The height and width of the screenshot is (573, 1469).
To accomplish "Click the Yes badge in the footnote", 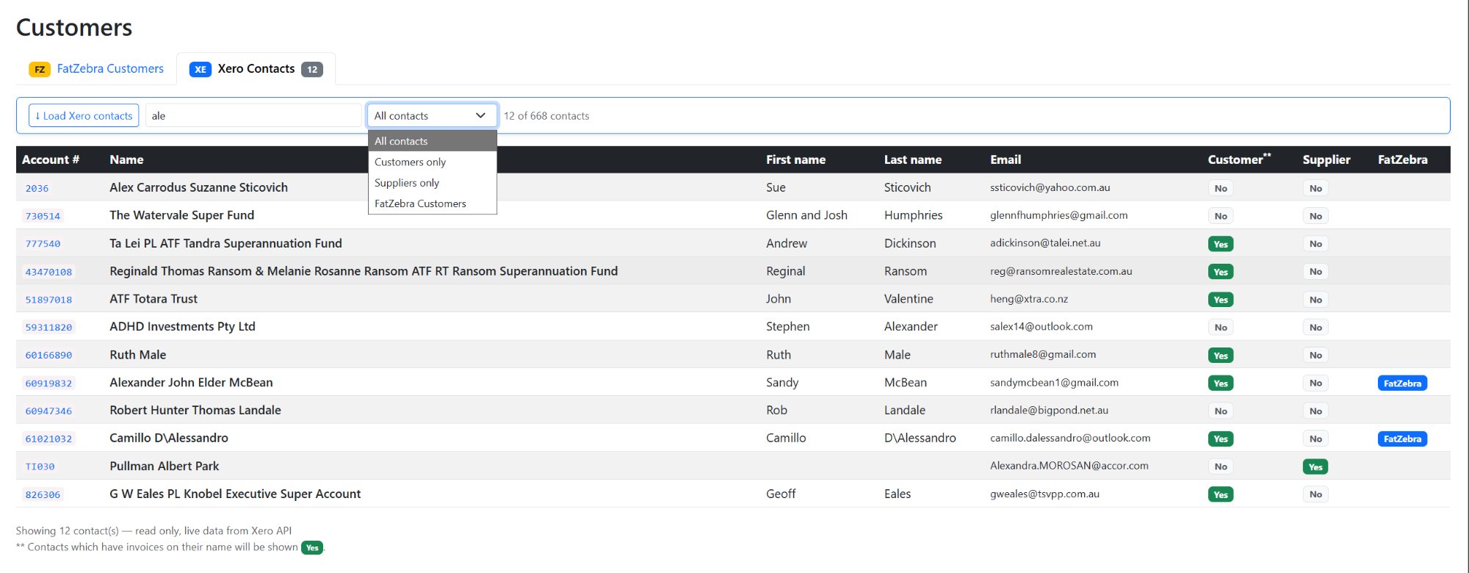I will tap(312, 547).
